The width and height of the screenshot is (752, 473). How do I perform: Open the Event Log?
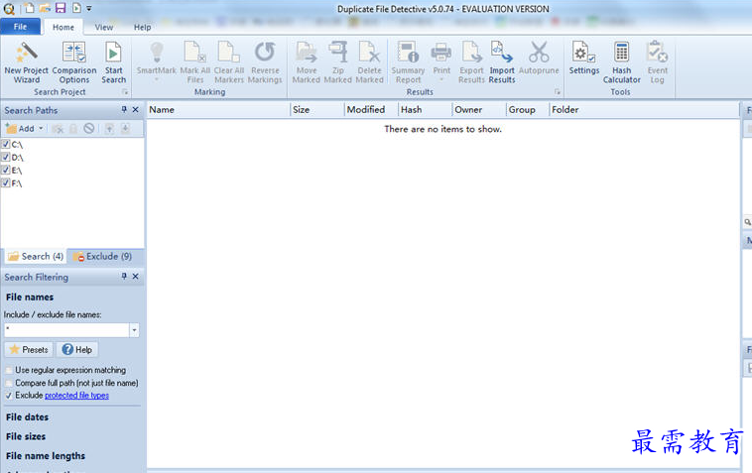pyautogui.click(x=657, y=62)
